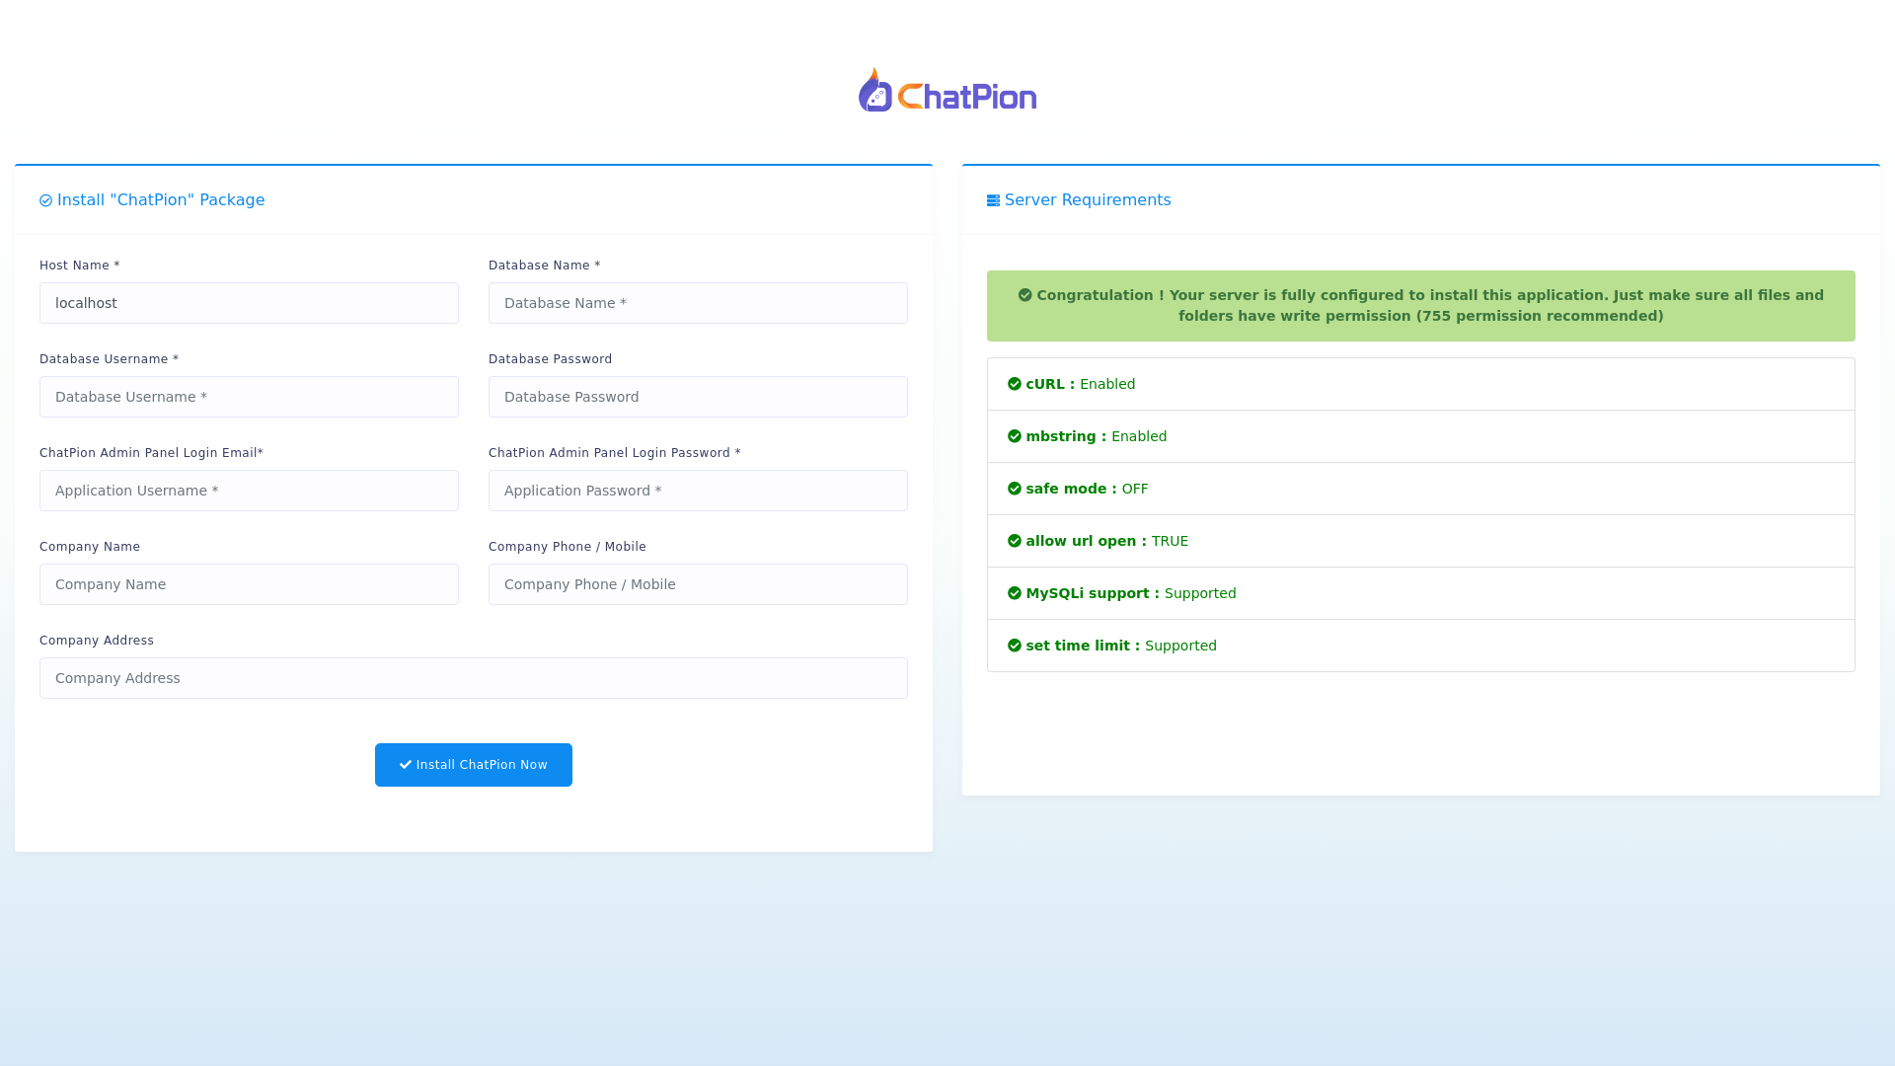Click the ChatPion logo

pos(947,90)
